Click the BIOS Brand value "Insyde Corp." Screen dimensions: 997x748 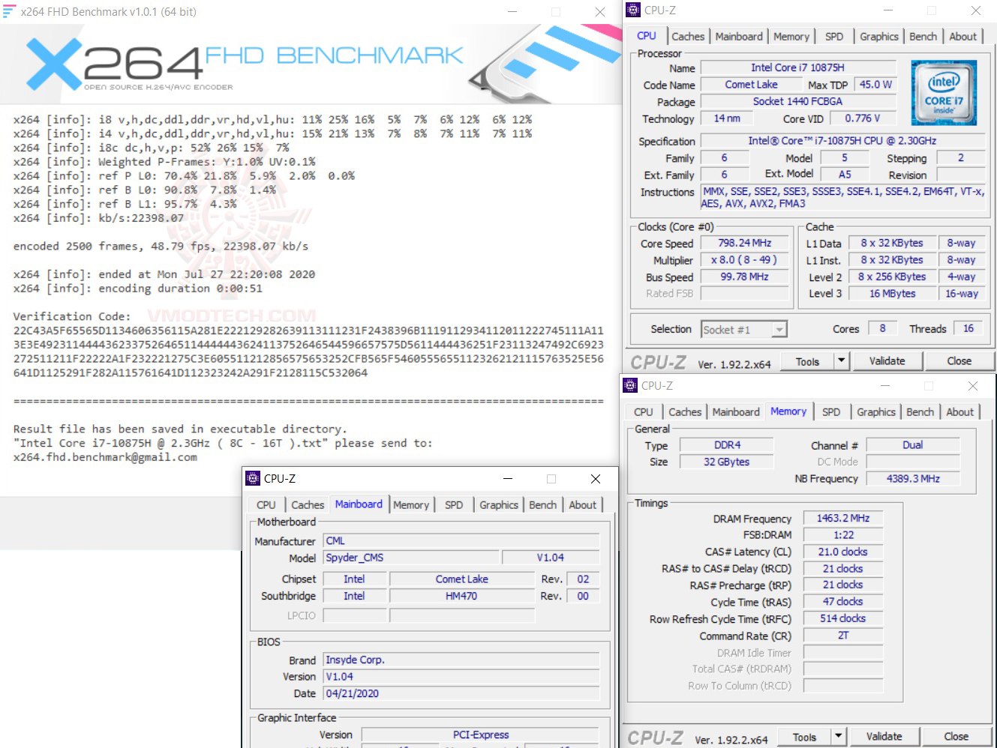[461, 660]
